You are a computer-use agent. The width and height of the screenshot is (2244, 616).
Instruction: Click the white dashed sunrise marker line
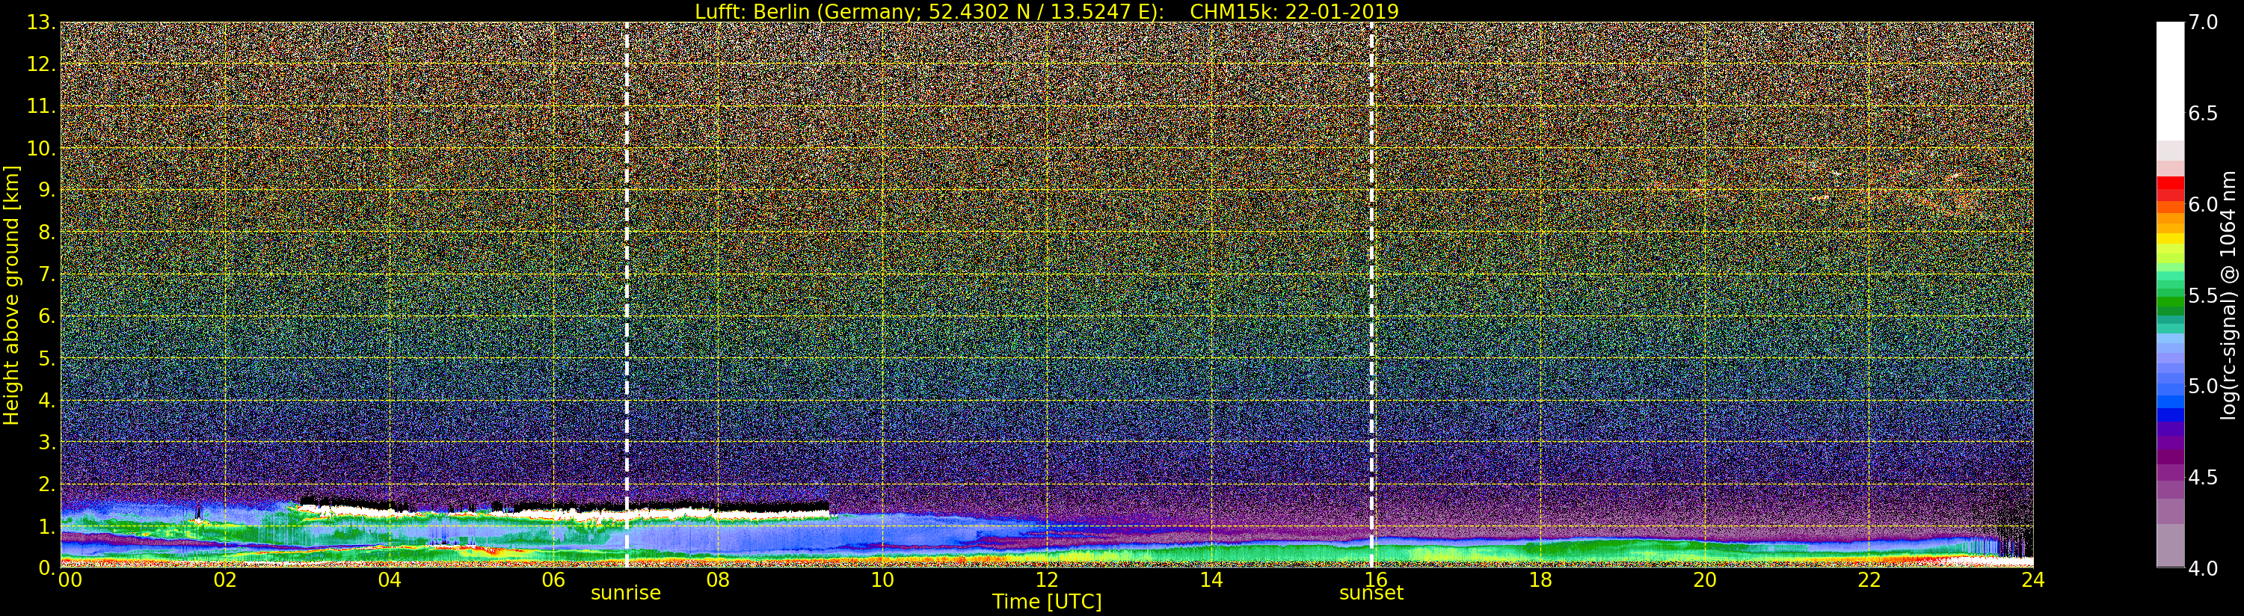click(627, 295)
